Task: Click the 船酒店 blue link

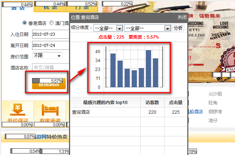Action: point(196,112)
